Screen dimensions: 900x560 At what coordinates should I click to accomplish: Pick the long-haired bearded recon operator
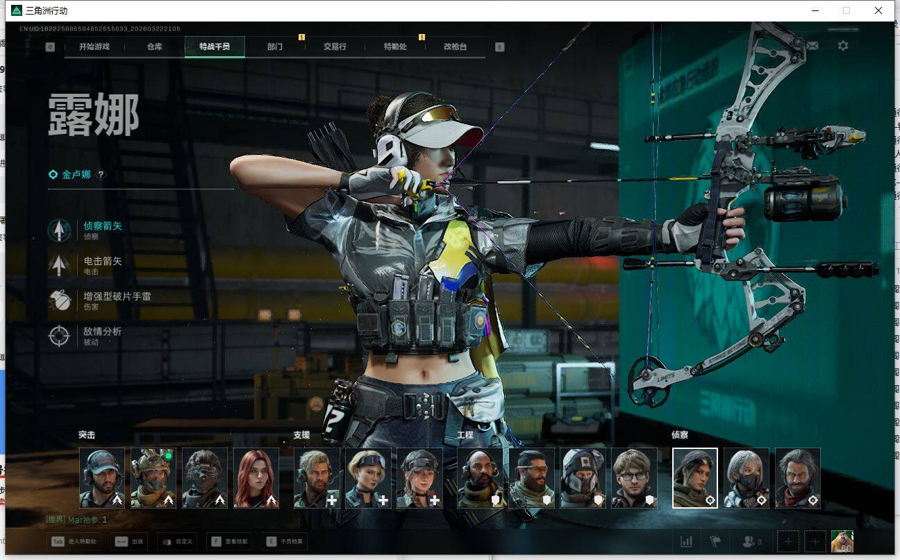coord(798,478)
